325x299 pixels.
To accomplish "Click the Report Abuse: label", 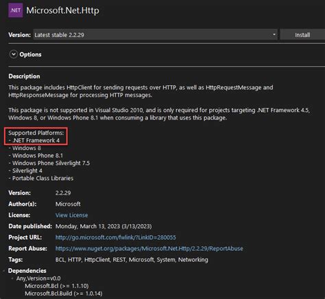I will coord(28,249).
